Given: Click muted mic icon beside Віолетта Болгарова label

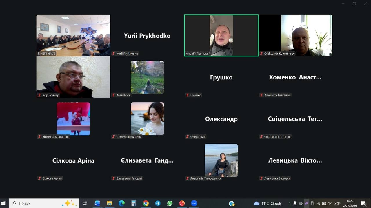Looking at the screenshot, I should [x=40, y=137].
